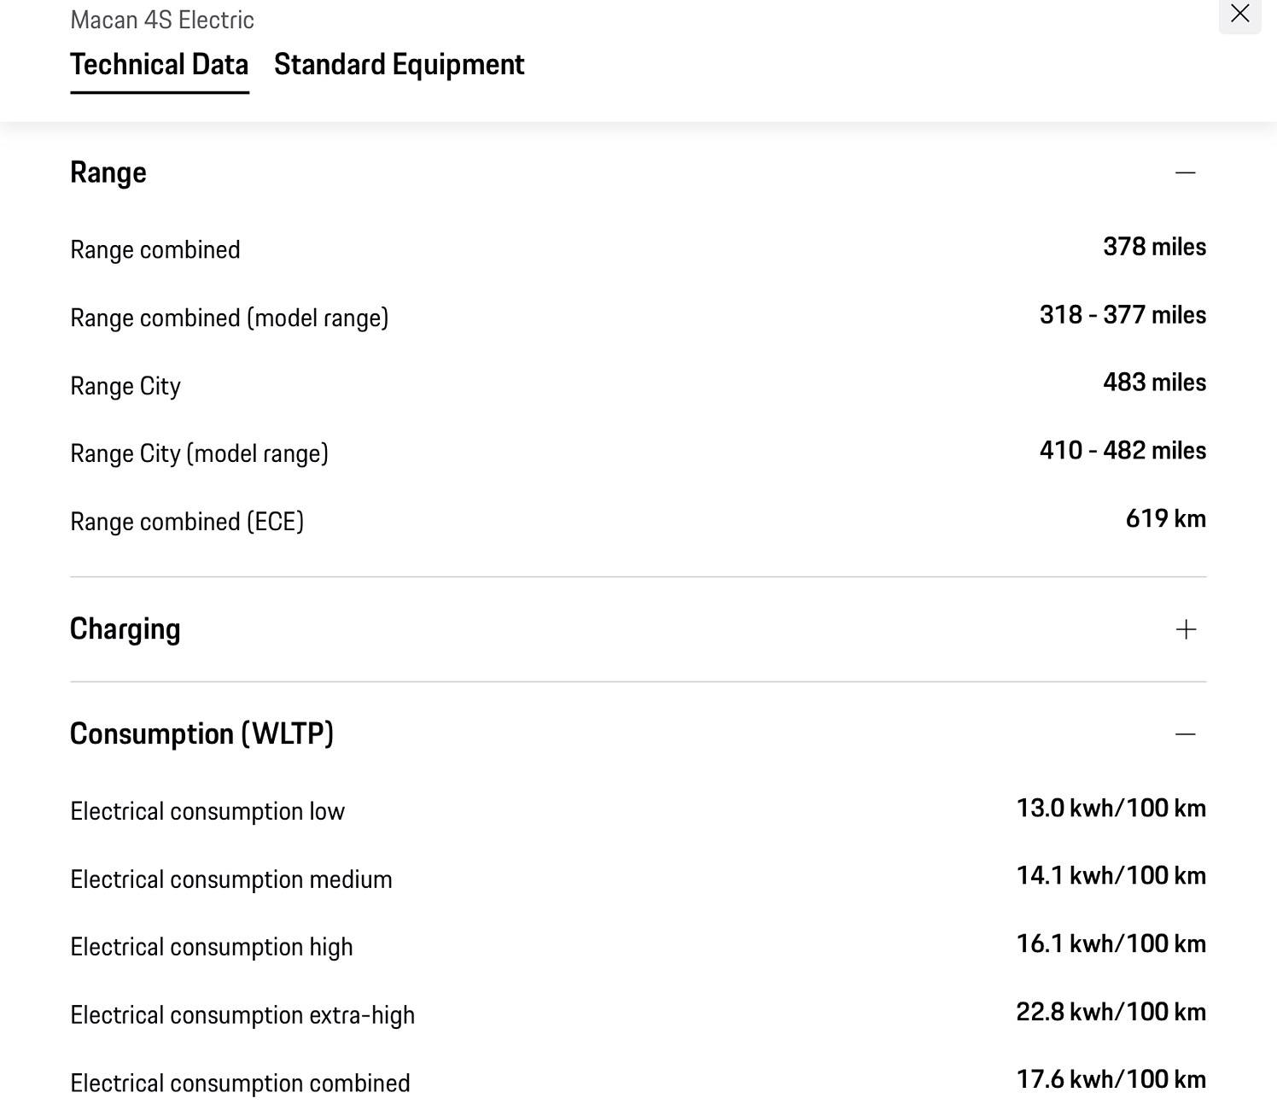Select the '13.0 kwh/100 km' value
This screenshot has width=1277, height=1110.
tap(1111, 809)
